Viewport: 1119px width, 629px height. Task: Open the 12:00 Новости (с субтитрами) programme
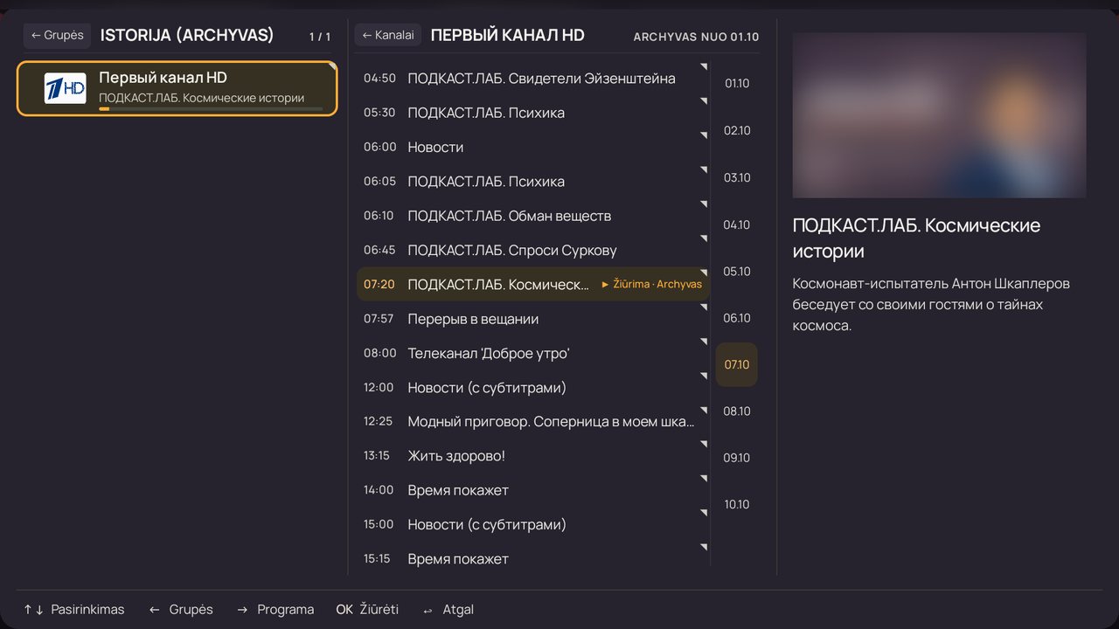pos(533,387)
